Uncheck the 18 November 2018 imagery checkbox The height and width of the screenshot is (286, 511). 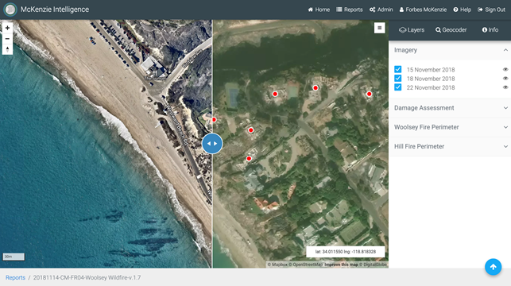pos(397,78)
